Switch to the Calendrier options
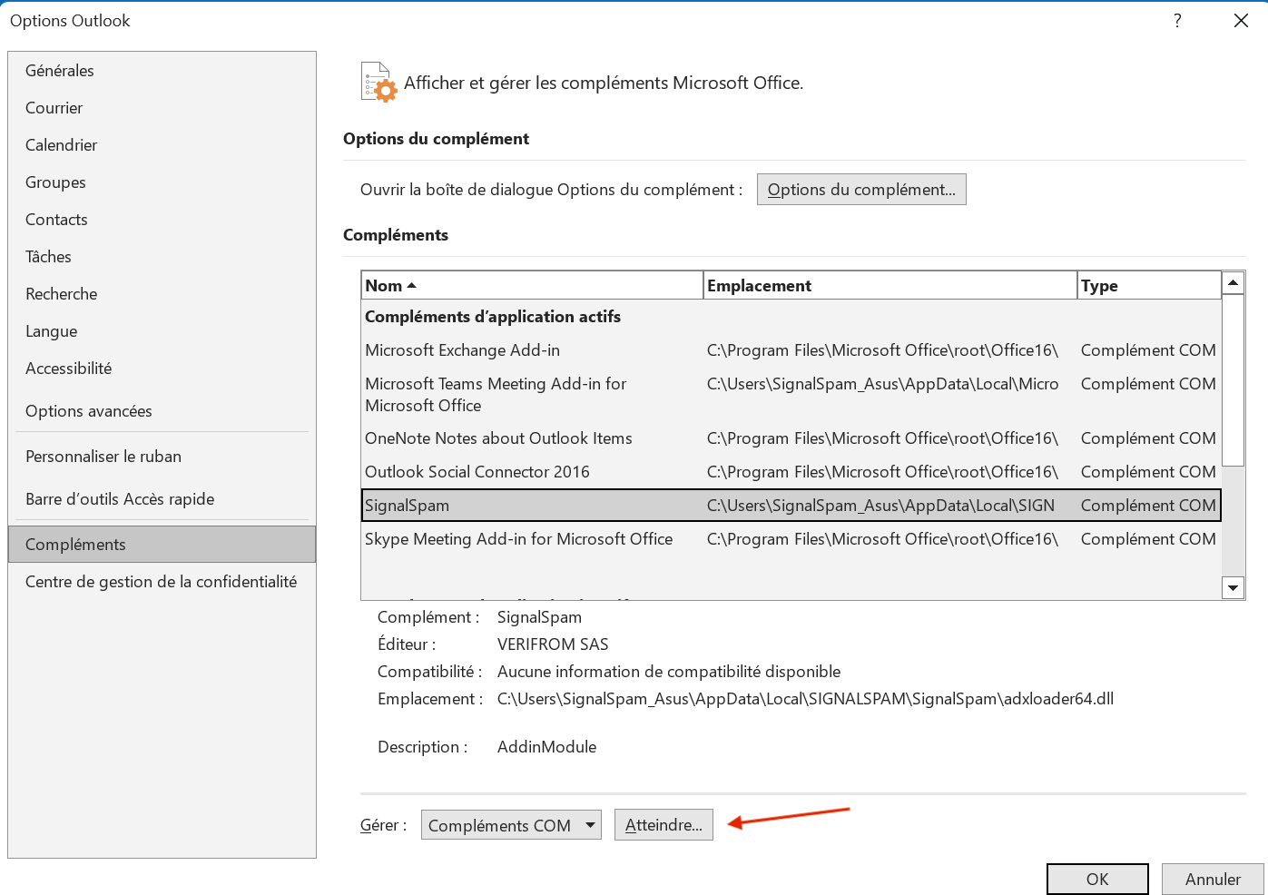The height and width of the screenshot is (895, 1268). click(x=62, y=145)
